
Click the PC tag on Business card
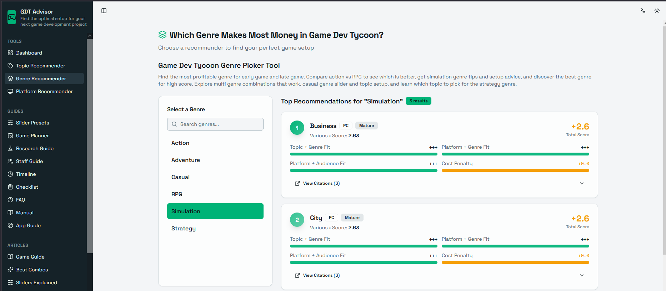point(346,126)
